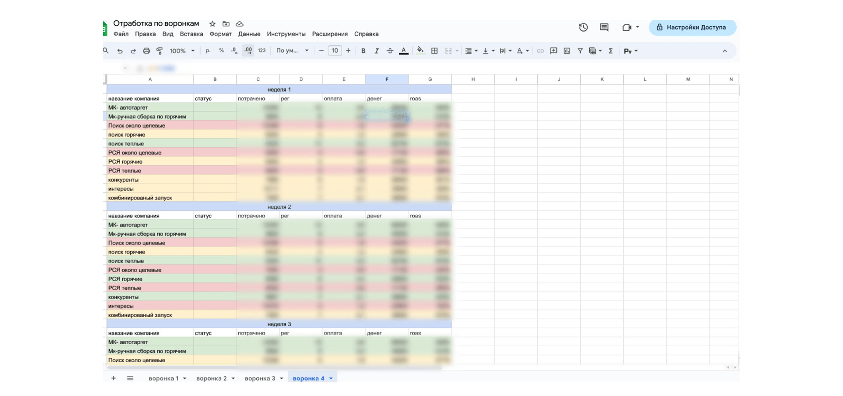Open the font family dropdown
This screenshot has height=396, width=843.
pyautogui.click(x=293, y=51)
